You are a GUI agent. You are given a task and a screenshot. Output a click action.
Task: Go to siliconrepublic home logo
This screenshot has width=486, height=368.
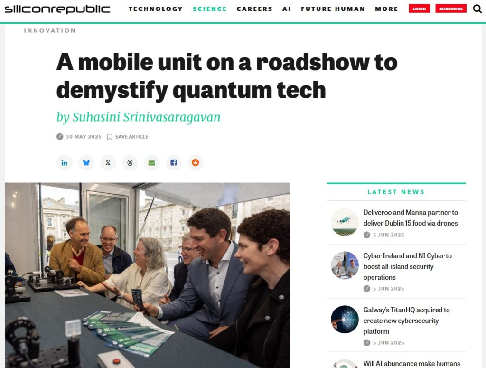click(x=57, y=9)
